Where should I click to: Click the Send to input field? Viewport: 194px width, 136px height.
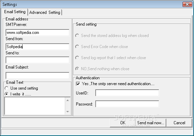tap(37, 60)
